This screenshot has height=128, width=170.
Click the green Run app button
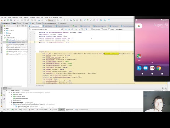58,20
